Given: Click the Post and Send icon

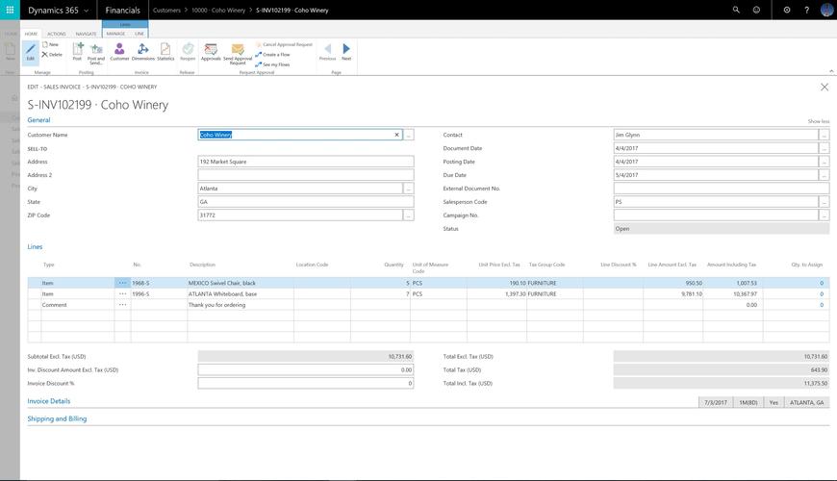Looking at the screenshot, I should 96,51.
